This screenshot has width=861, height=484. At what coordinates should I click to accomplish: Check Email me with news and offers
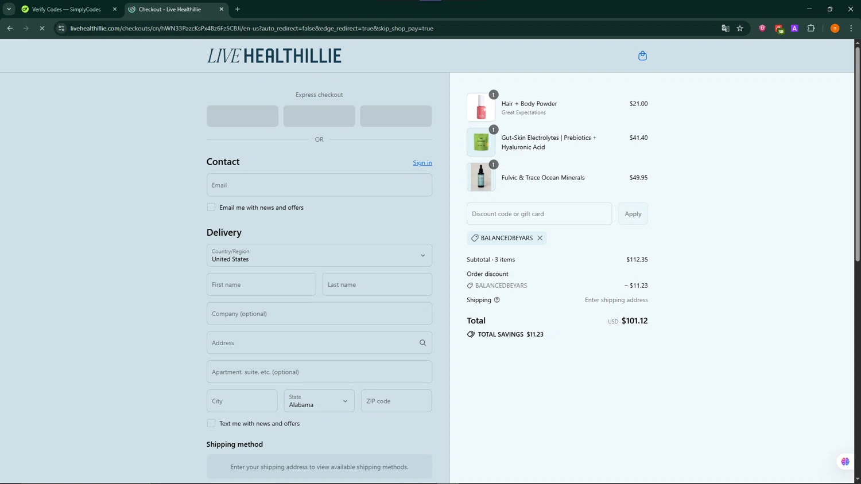click(211, 207)
